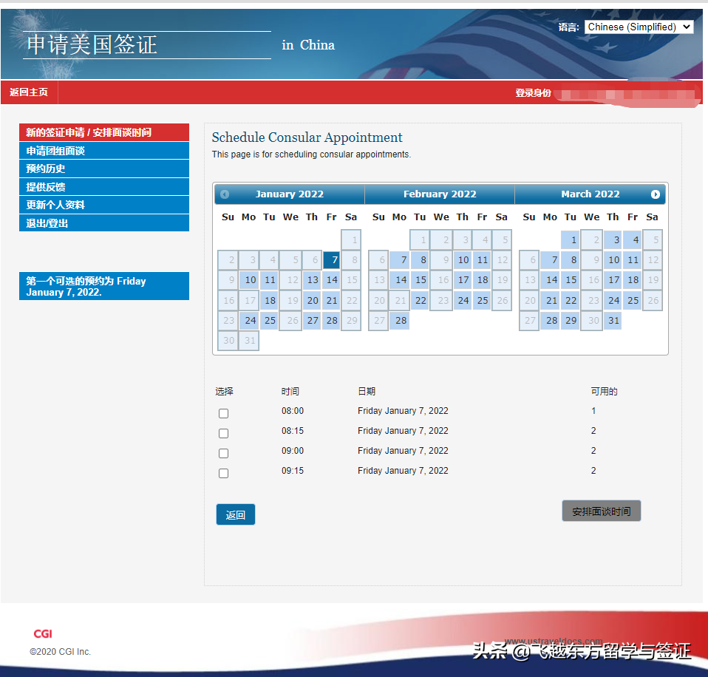Go to previous month with left arrow
708x677 pixels.
point(225,194)
